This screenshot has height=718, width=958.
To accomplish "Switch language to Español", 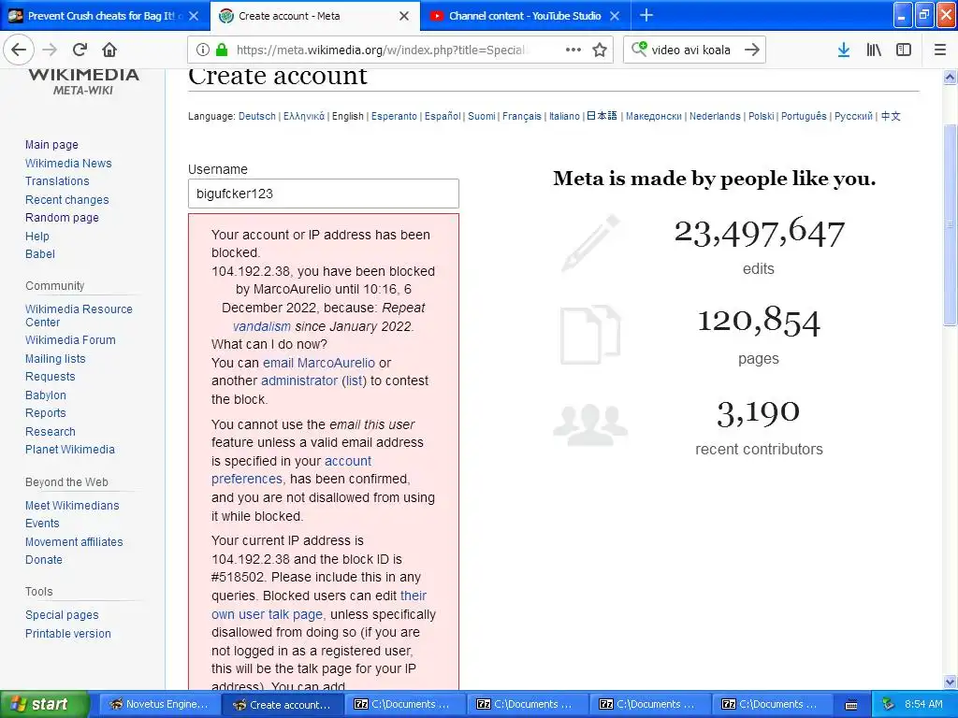I will (x=443, y=116).
